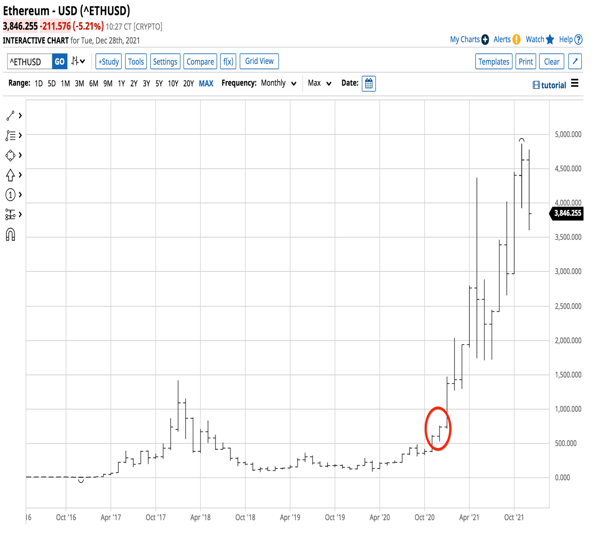This screenshot has width=598, height=537.
Task: Expand the numbered annotation chevron
Action: pos(20,195)
